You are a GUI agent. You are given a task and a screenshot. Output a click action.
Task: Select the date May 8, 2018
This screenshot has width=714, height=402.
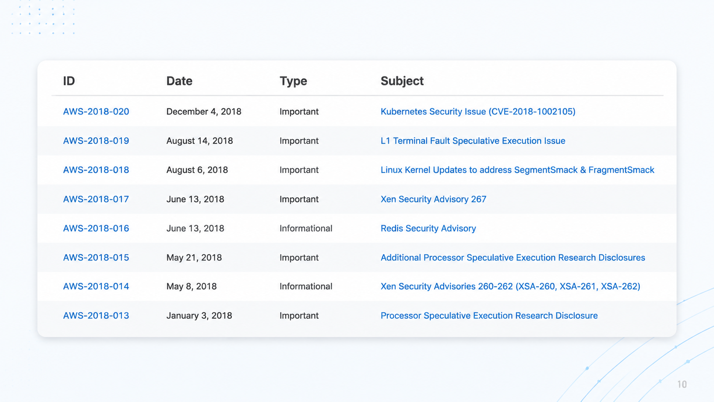point(191,286)
